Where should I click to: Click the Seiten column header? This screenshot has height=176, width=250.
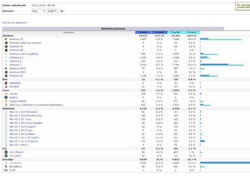143,32
